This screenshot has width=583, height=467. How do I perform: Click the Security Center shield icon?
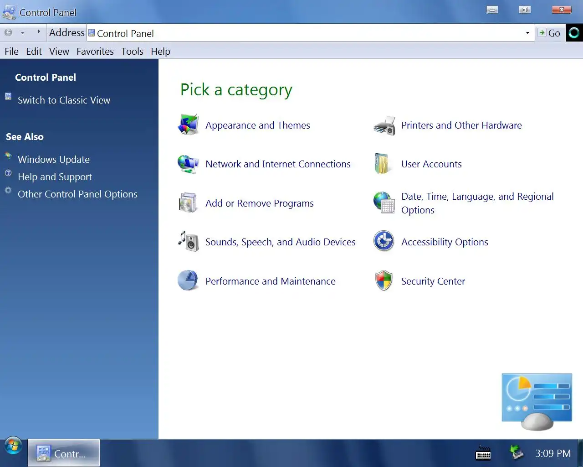pos(384,281)
